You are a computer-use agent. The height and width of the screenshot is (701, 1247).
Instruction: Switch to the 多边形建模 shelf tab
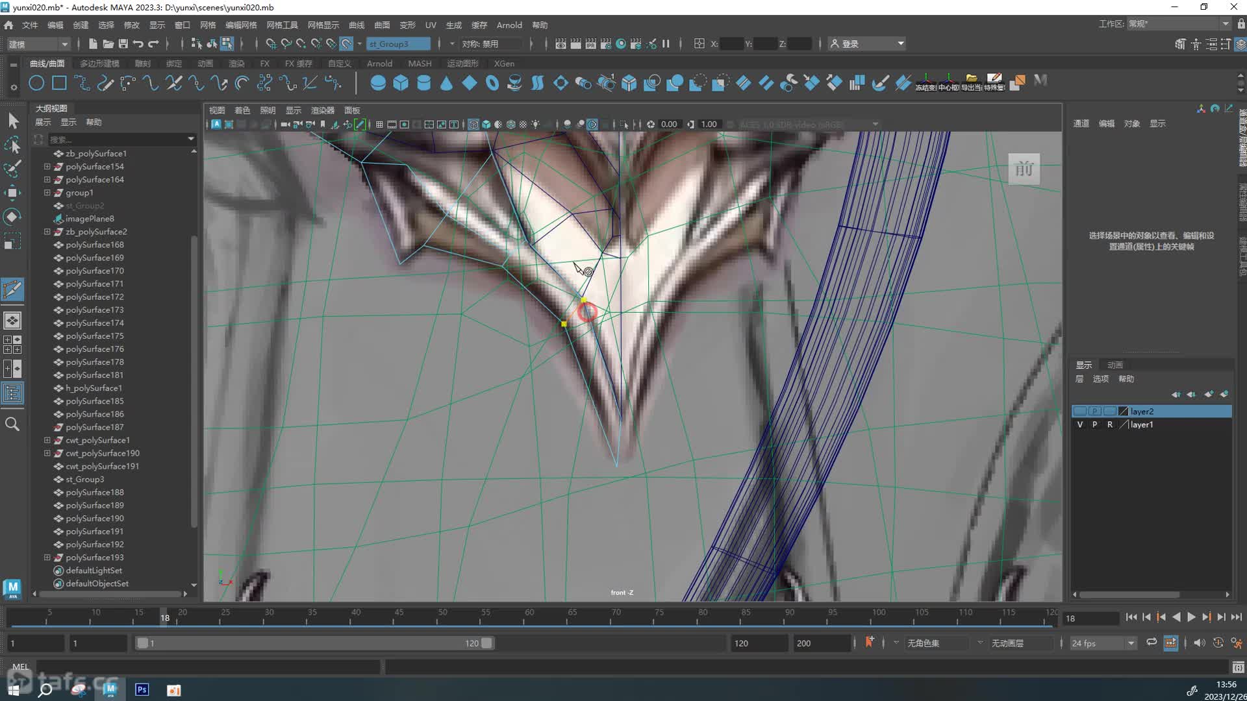[99, 64]
